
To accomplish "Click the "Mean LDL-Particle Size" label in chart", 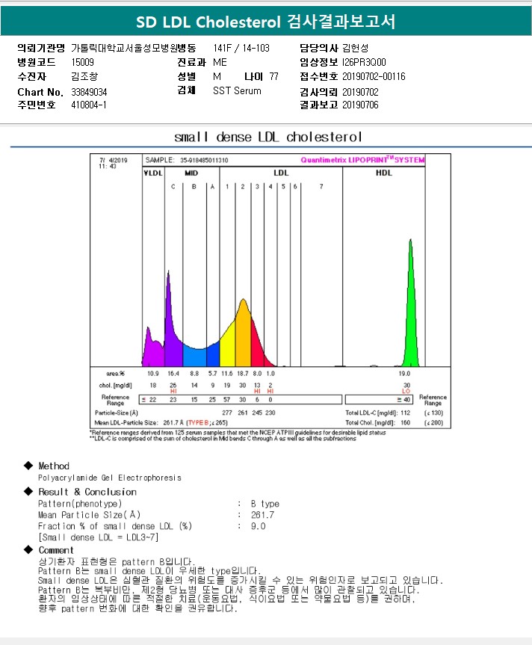I will 126,422.
